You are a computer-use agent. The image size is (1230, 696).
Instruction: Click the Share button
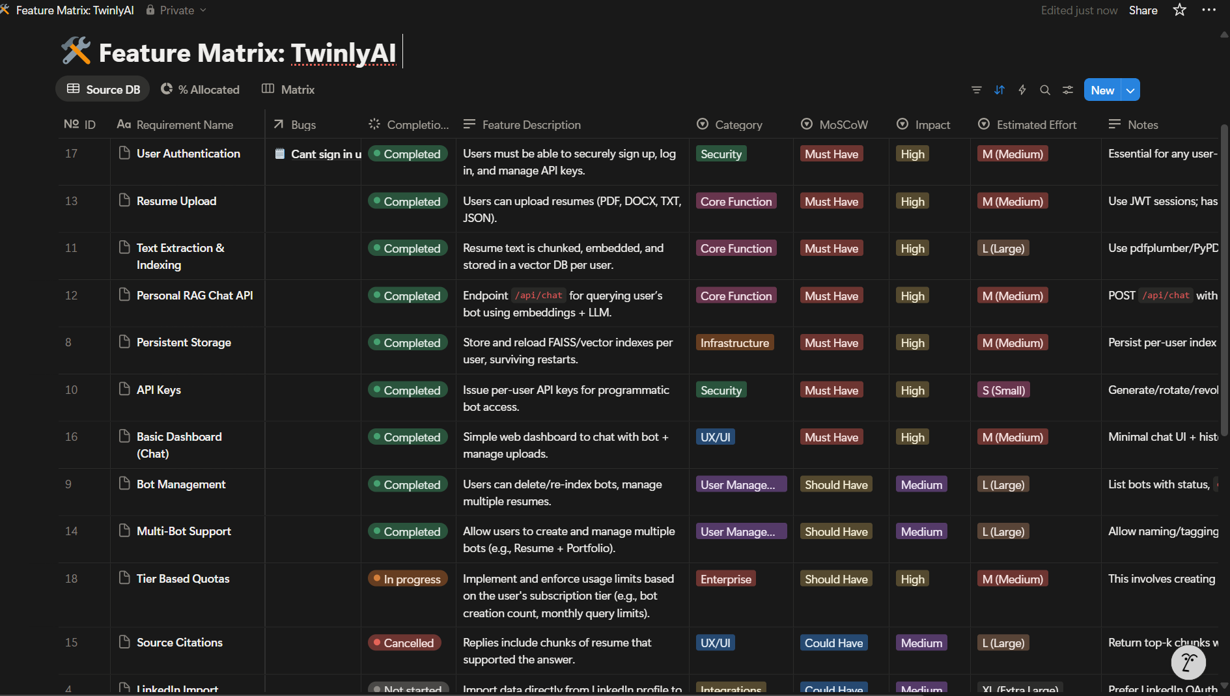pyautogui.click(x=1143, y=10)
